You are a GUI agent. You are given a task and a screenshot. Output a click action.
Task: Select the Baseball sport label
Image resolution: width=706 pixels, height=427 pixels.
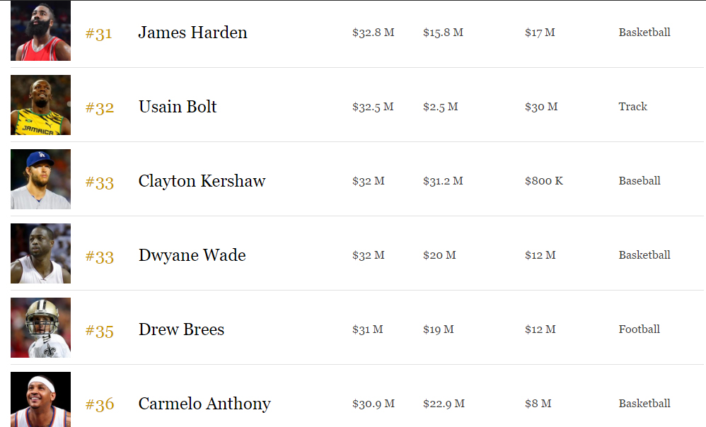coord(639,181)
